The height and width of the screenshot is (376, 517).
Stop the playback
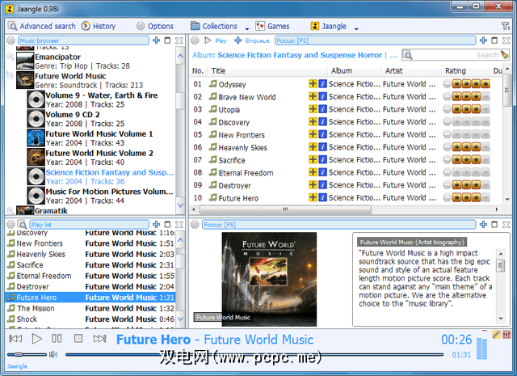[x=78, y=339]
